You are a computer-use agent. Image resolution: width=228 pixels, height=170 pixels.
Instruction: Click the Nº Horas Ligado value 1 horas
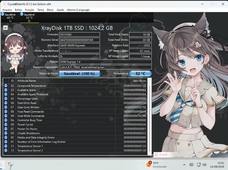(140, 56)
